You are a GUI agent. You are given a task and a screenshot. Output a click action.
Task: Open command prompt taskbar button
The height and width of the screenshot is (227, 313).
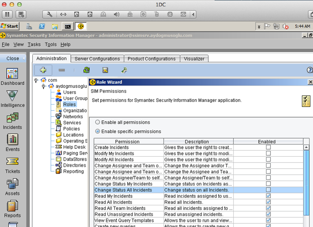68,26
